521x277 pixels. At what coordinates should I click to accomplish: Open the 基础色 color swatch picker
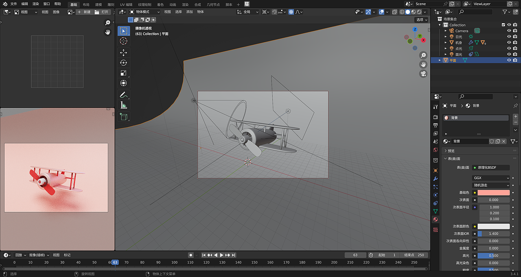pyautogui.click(x=494, y=192)
